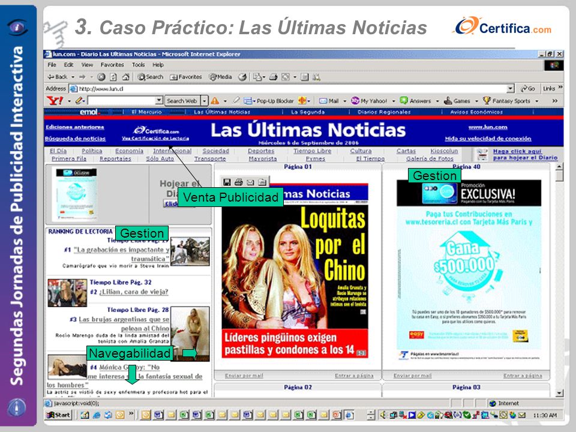
Task: Open the dropdown arrow after Answers
Action: tap(437, 101)
